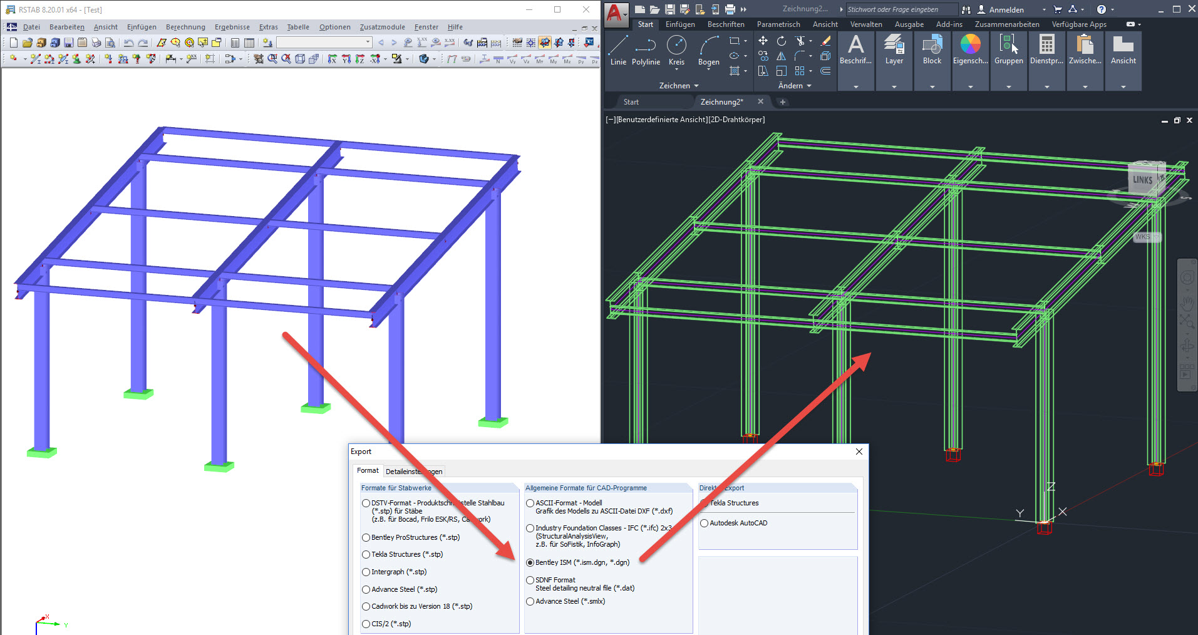Switch to the Detaileinstellungen tab

(413, 472)
